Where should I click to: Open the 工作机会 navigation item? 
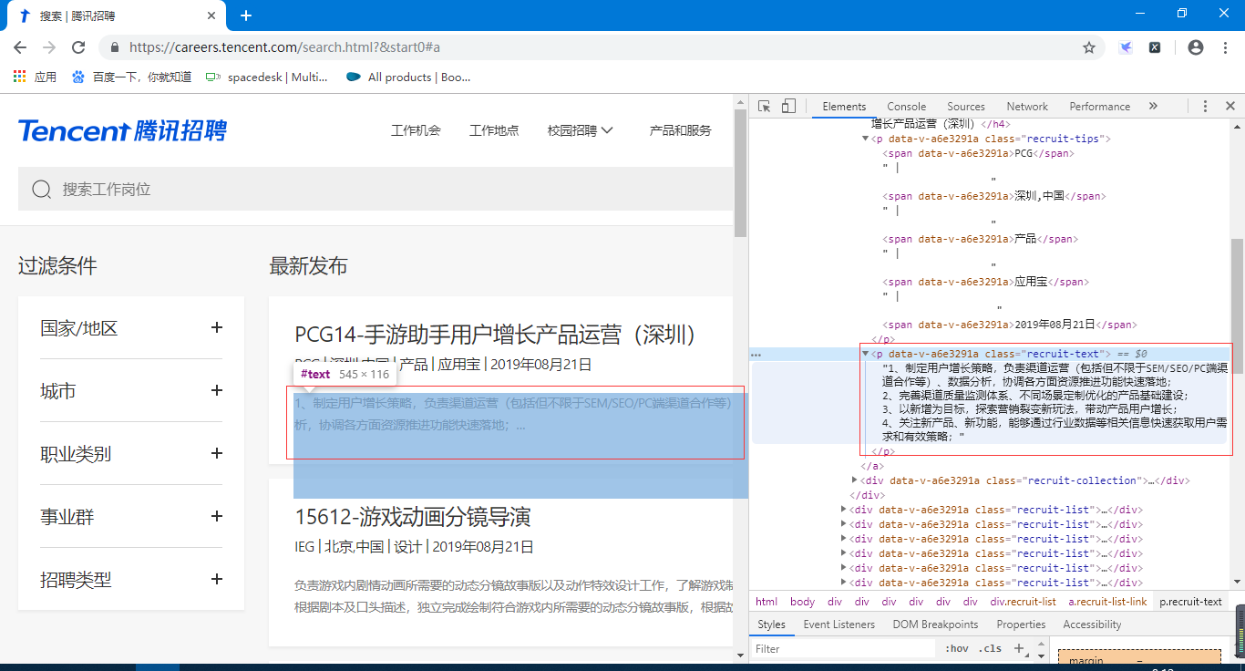click(416, 130)
